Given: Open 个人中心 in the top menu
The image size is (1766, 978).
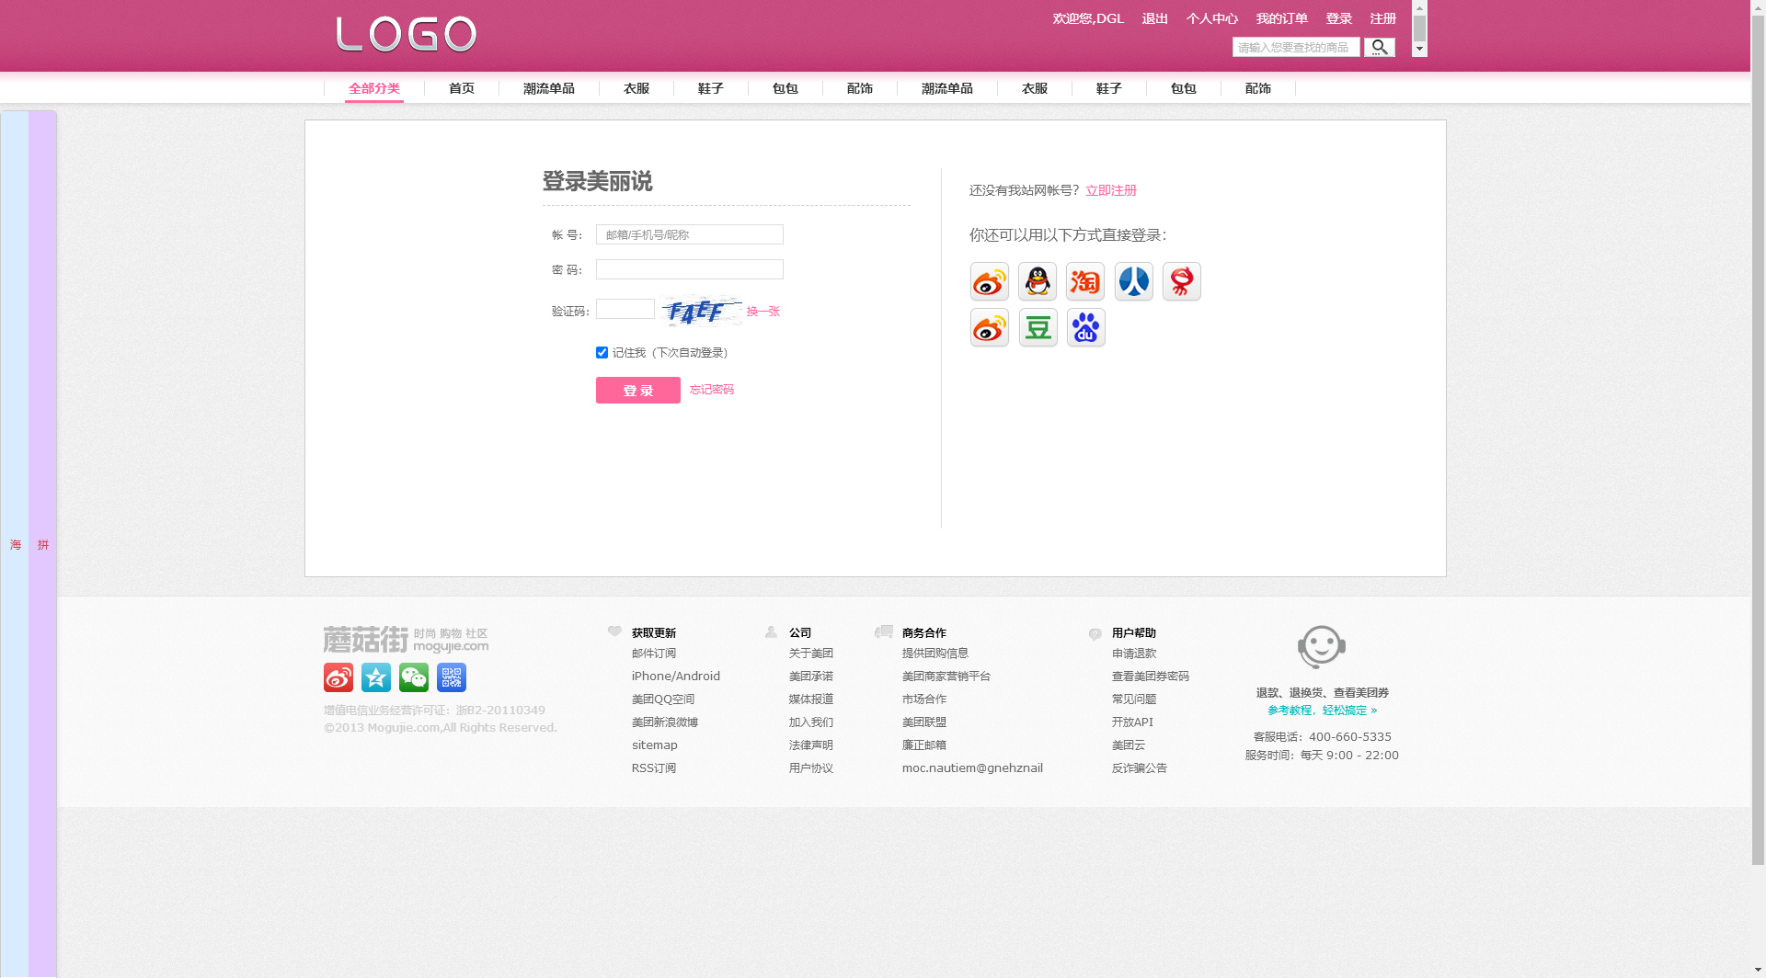Looking at the screenshot, I should 1212,18.
